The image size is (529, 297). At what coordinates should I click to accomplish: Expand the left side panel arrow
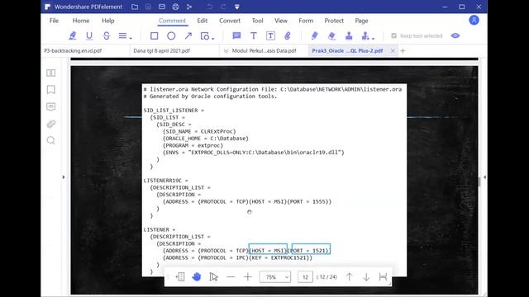[x=64, y=177]
